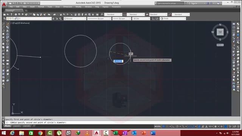Viewport: 242px width, 136px height.
Task: Open Workspace Switching gear in status bar
Action: point(216,127)
